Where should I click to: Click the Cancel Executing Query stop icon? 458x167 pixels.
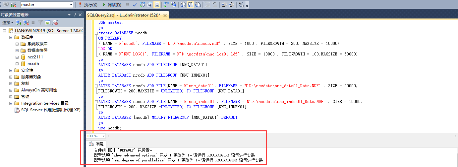128,4
